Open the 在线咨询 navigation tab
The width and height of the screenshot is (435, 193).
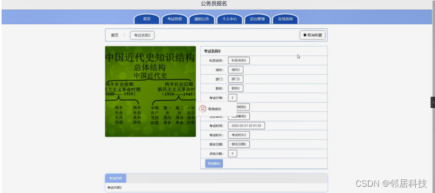tap(285, 19)
